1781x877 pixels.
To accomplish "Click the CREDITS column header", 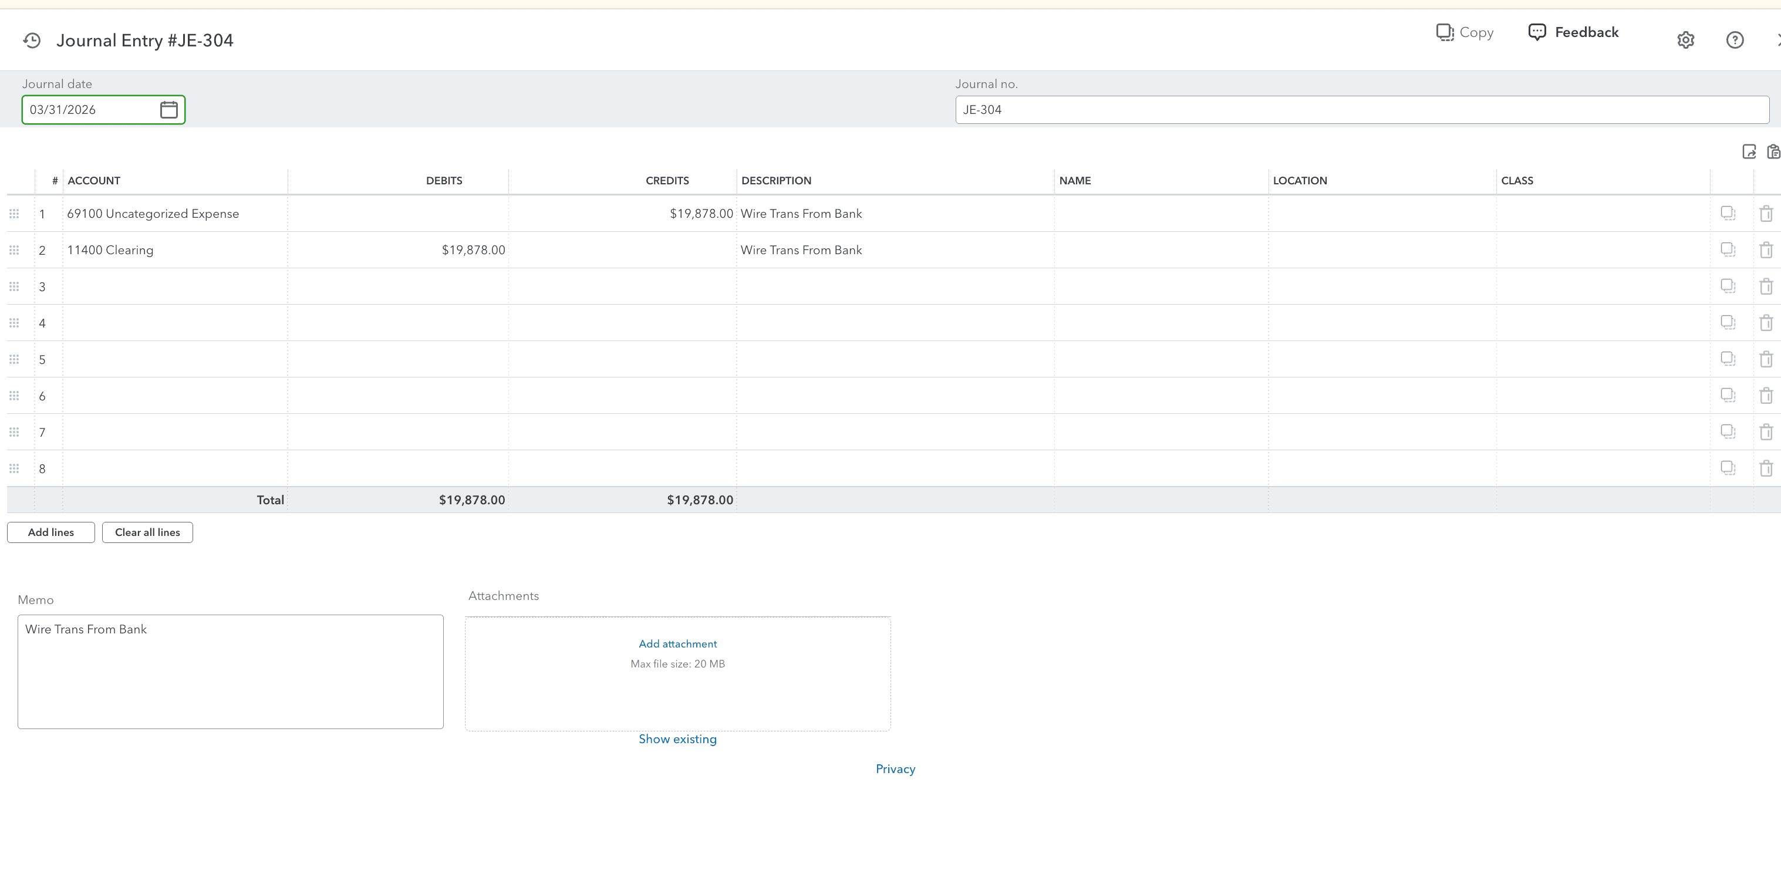I will 667,181.
